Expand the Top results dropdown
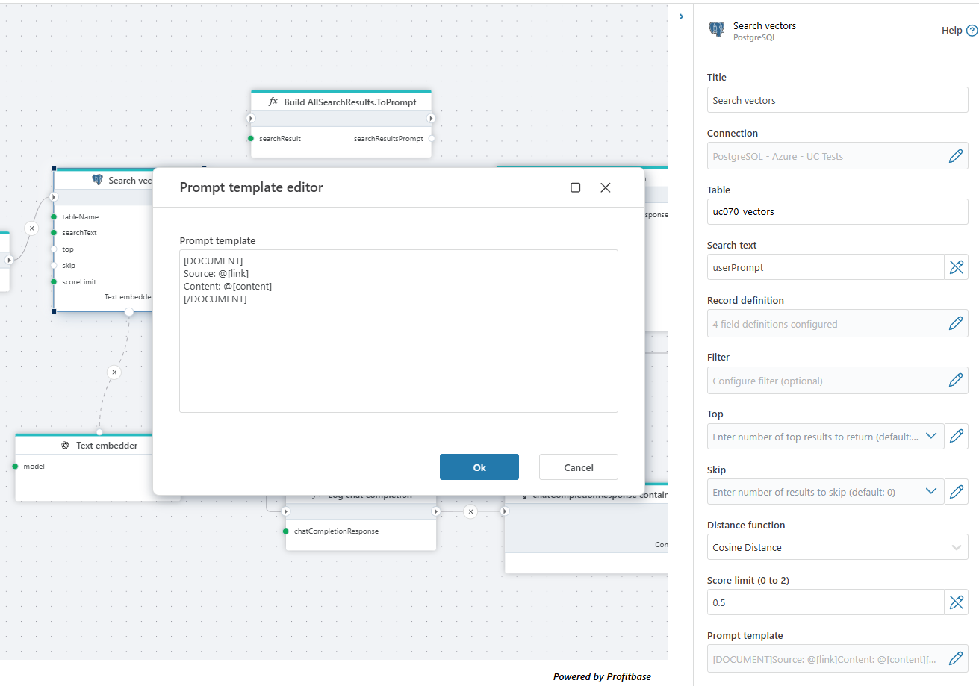 [x=931, y=436]
